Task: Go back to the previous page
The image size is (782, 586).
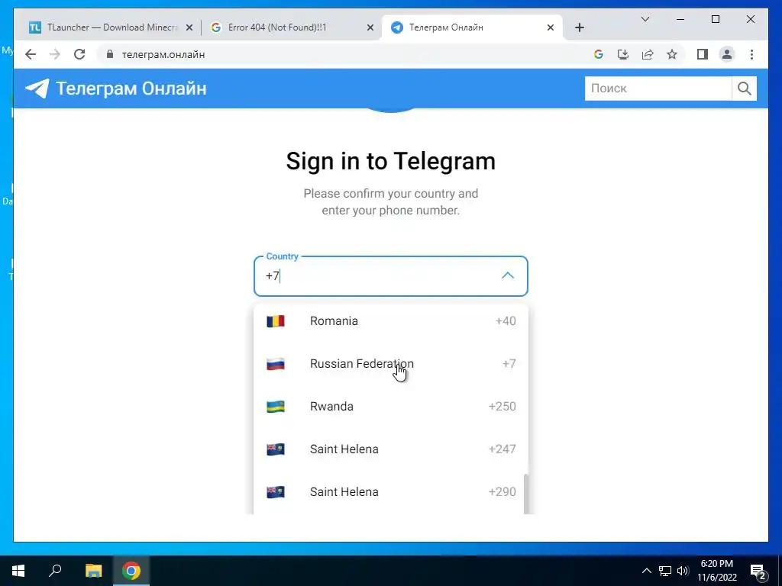Action: point(31,54)
